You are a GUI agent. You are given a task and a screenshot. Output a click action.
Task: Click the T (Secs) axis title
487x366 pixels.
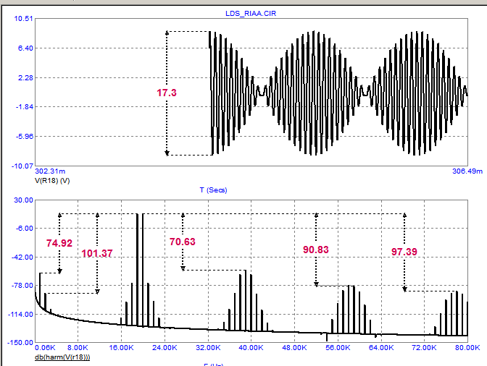[x=213, y=190]
